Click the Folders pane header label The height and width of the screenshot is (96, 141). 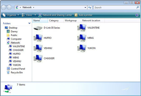tap(7, 23)
